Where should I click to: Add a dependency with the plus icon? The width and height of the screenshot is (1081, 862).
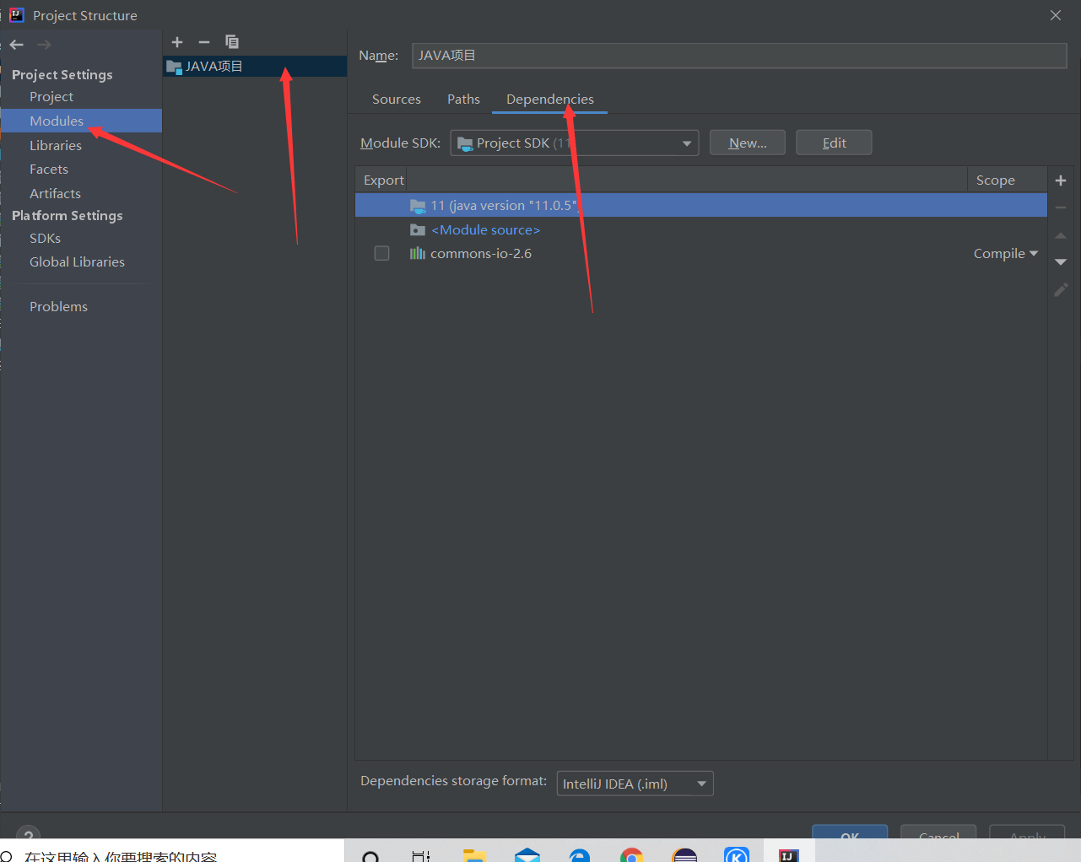(x=1061, y=180)
